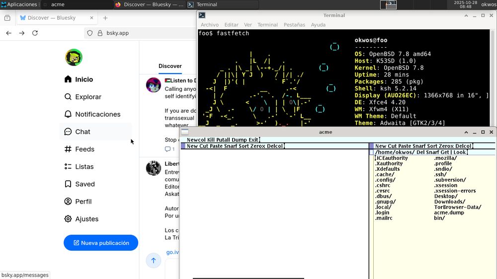497x279 pixels.
Task: Switch to acme window in taskbar
Action: click(x=76, y=4)
